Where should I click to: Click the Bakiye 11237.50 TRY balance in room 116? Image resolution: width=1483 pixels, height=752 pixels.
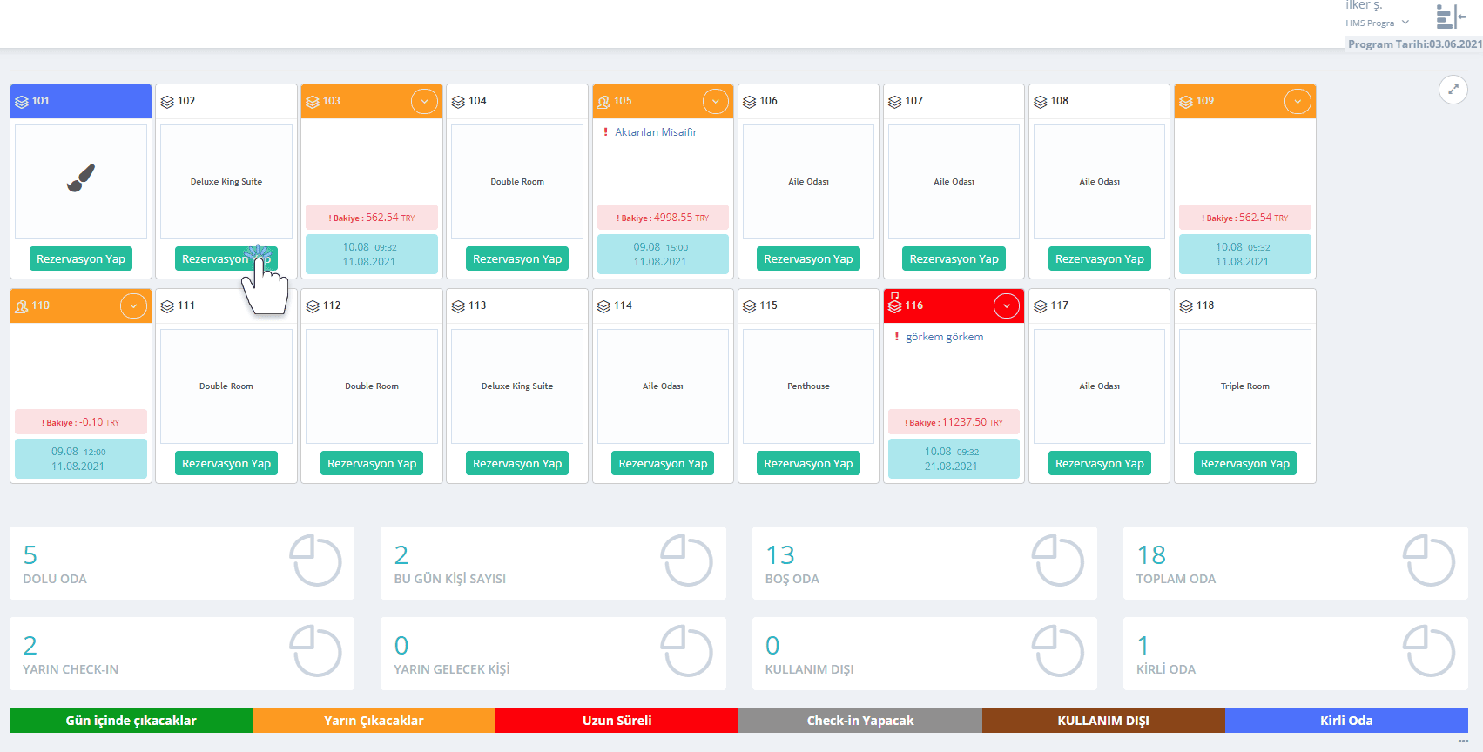[954, 422]
